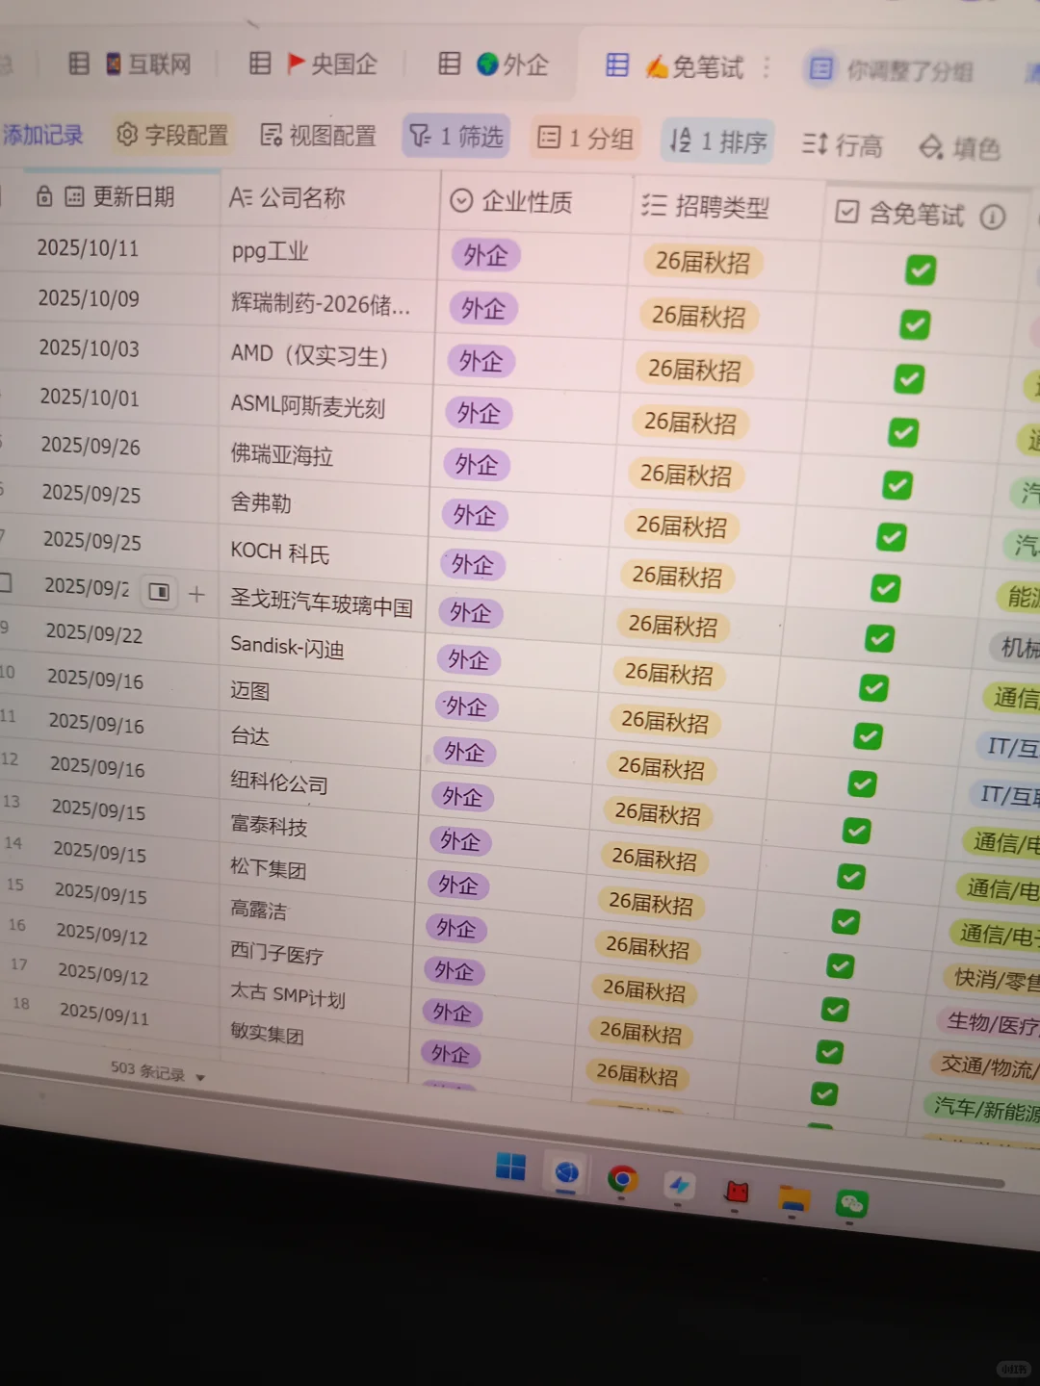1040x1386 pixels.
Task: Open the 503 条记录 count dropdown
Action: pos(158,1071)
